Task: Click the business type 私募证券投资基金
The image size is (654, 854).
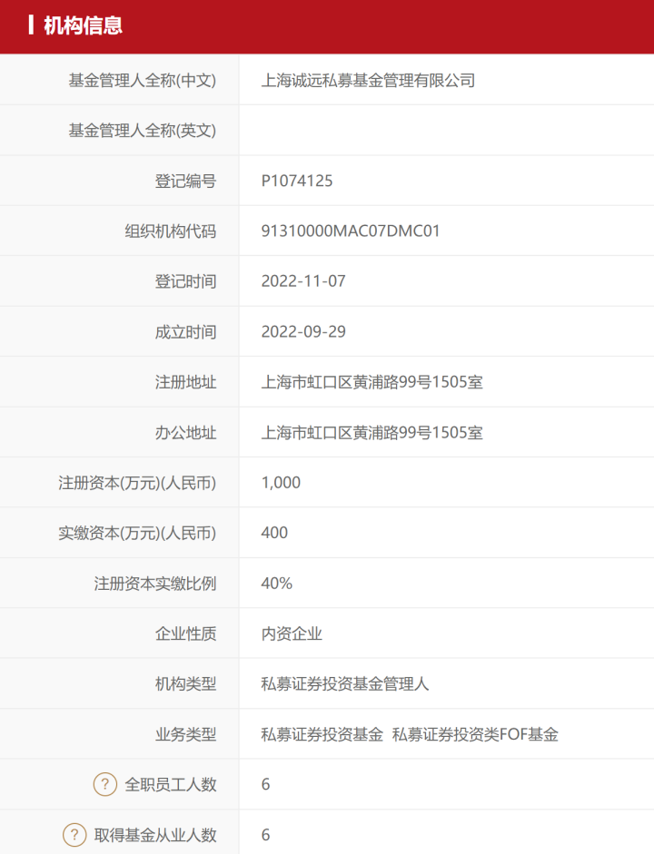Action: (x=322, y=735)
